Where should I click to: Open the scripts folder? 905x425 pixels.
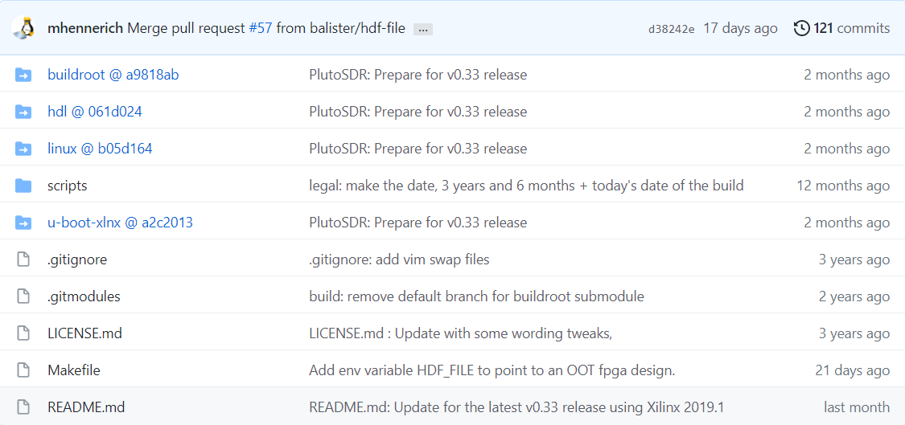tap(68, 186)
